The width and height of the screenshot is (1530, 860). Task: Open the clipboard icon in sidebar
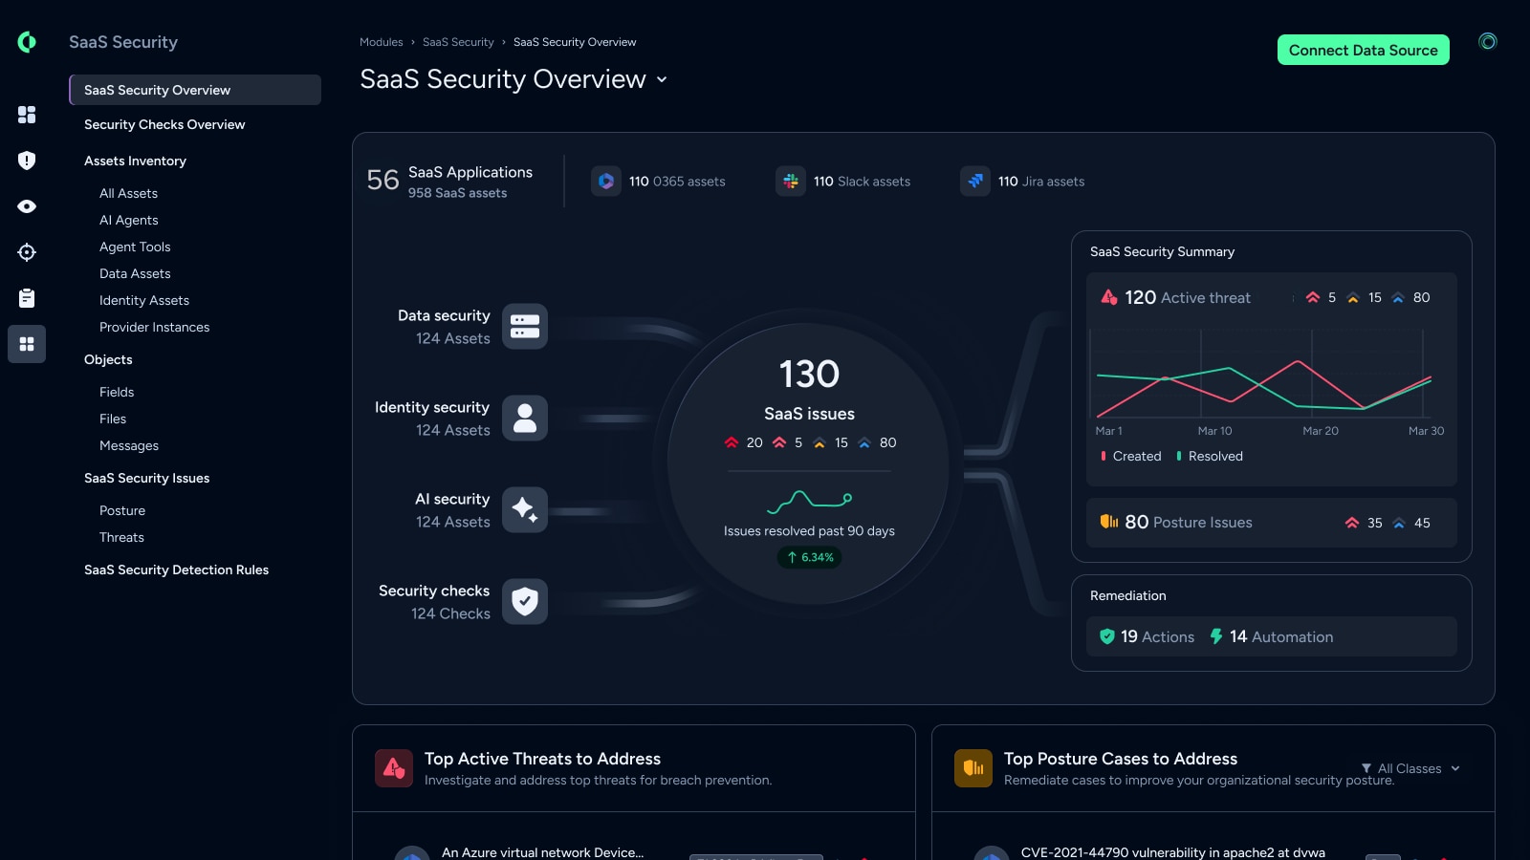(27, 298)
